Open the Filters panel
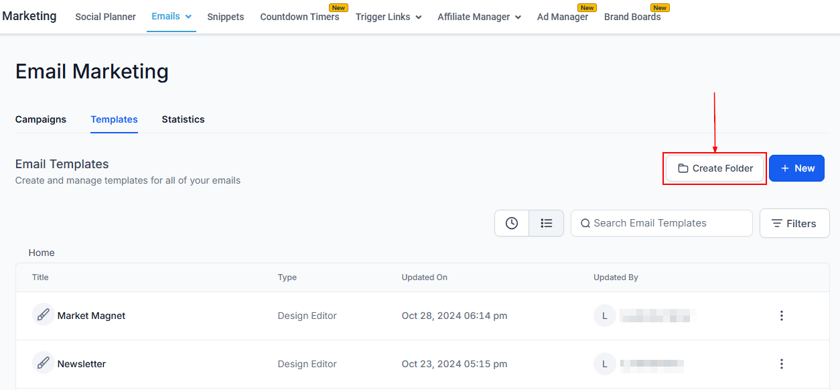Image resolution: width=840 pixels, height=390 pixels. tap(794, 223)
